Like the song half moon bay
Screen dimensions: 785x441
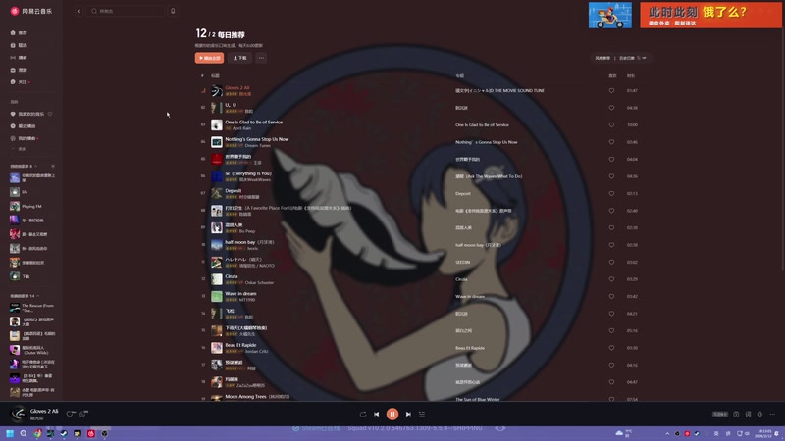pos(611,245)
